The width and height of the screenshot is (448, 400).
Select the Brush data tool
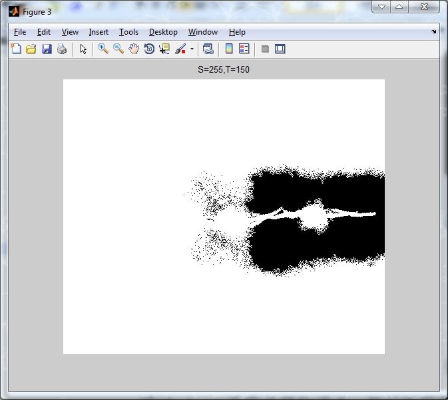tap(180, 49)
